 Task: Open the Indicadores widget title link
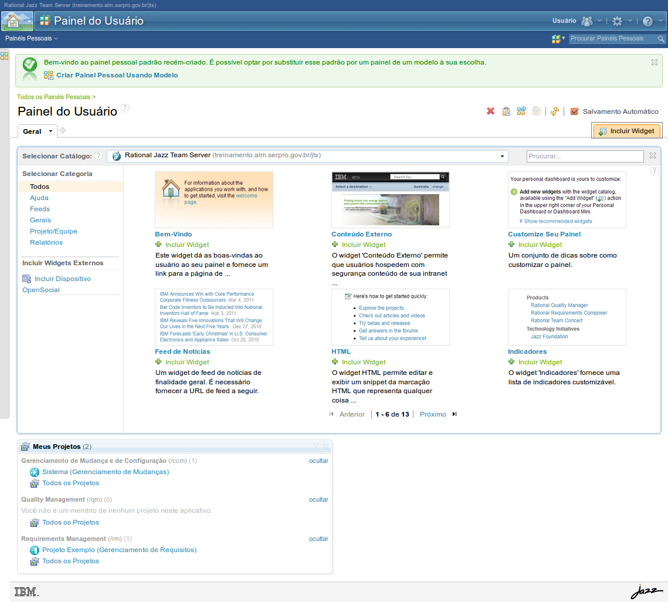(x=527, y=351)
